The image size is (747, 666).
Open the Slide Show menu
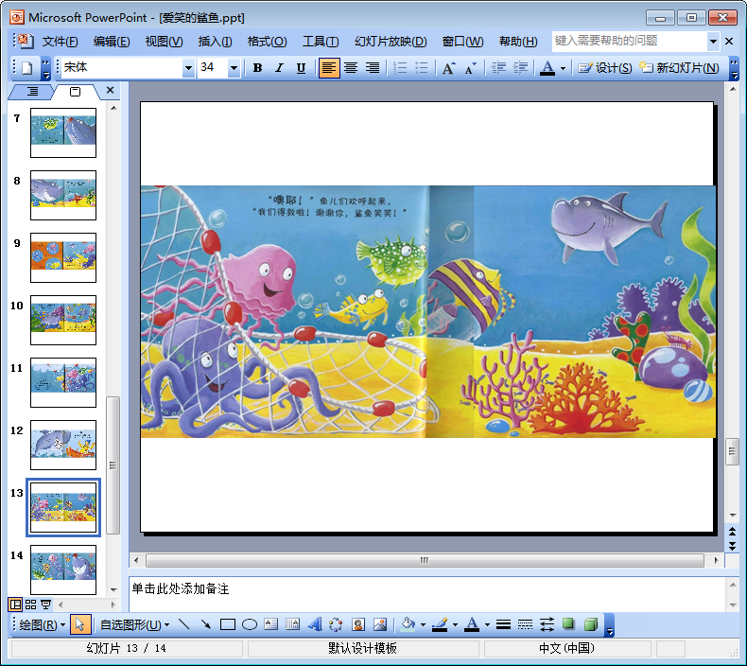391,42
